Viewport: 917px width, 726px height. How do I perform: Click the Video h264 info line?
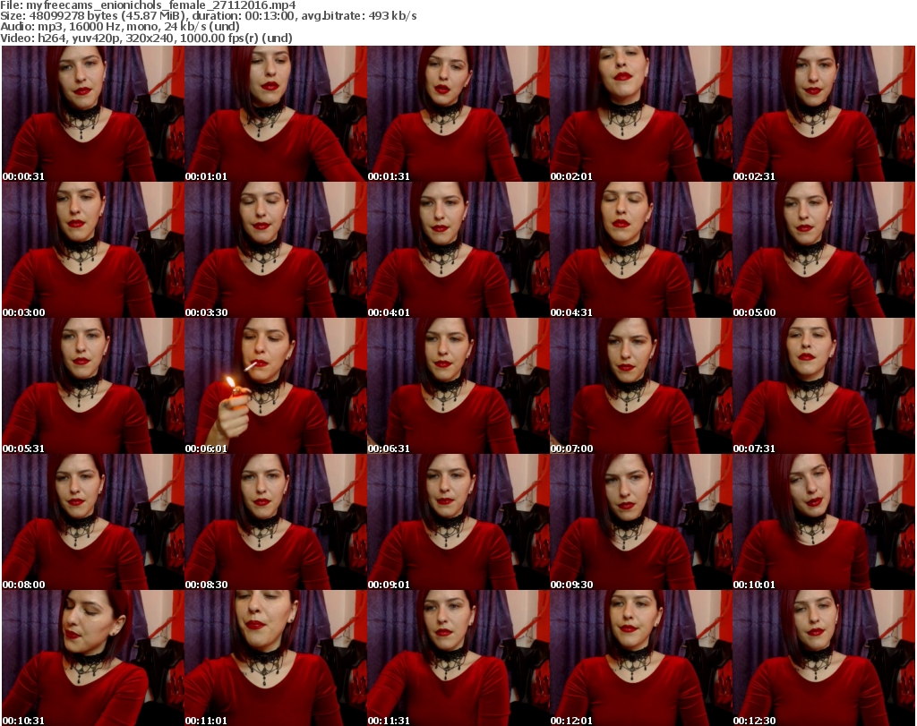[x=146, y=38]
